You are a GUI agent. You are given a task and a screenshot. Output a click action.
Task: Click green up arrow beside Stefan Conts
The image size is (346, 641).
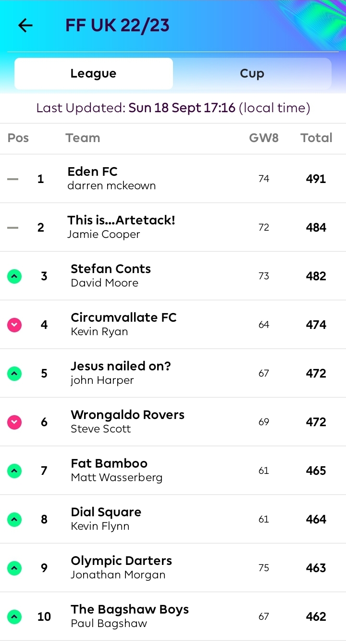point(14,276)
